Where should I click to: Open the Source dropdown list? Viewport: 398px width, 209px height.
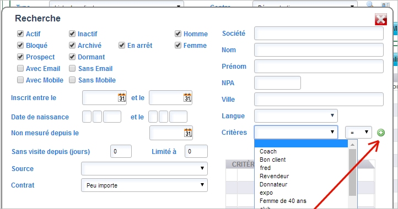pyautogui.click(x=144, y=168)
